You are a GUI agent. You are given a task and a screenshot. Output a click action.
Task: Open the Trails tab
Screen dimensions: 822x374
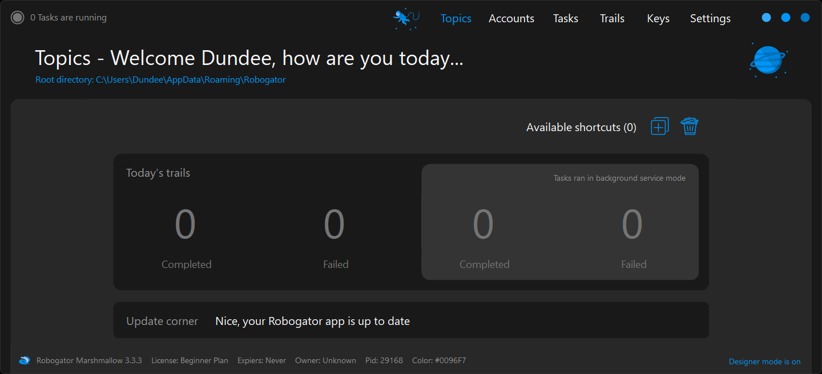[x=612, y=18]
